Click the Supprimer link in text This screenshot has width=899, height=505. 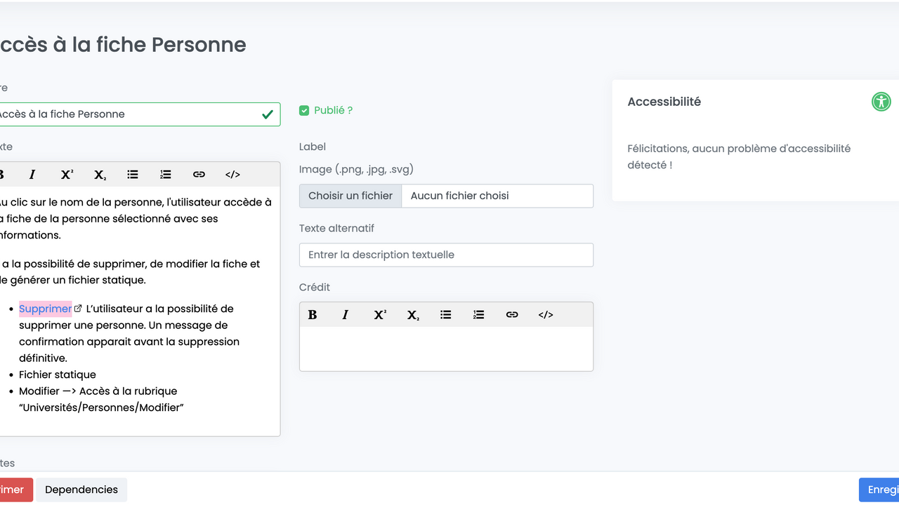tap(45, 309)
